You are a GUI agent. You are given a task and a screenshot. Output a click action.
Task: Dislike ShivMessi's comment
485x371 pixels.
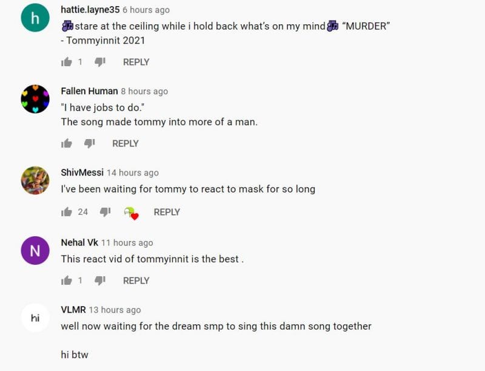105,212
